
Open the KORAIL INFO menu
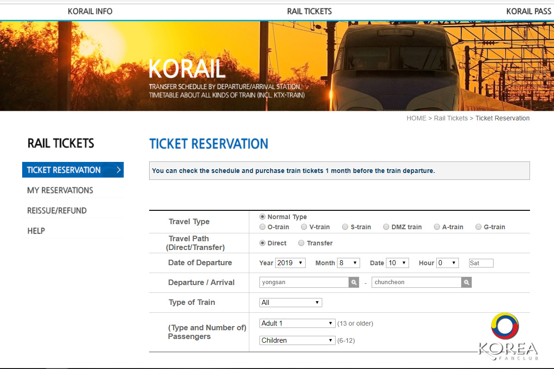[90, 11]
